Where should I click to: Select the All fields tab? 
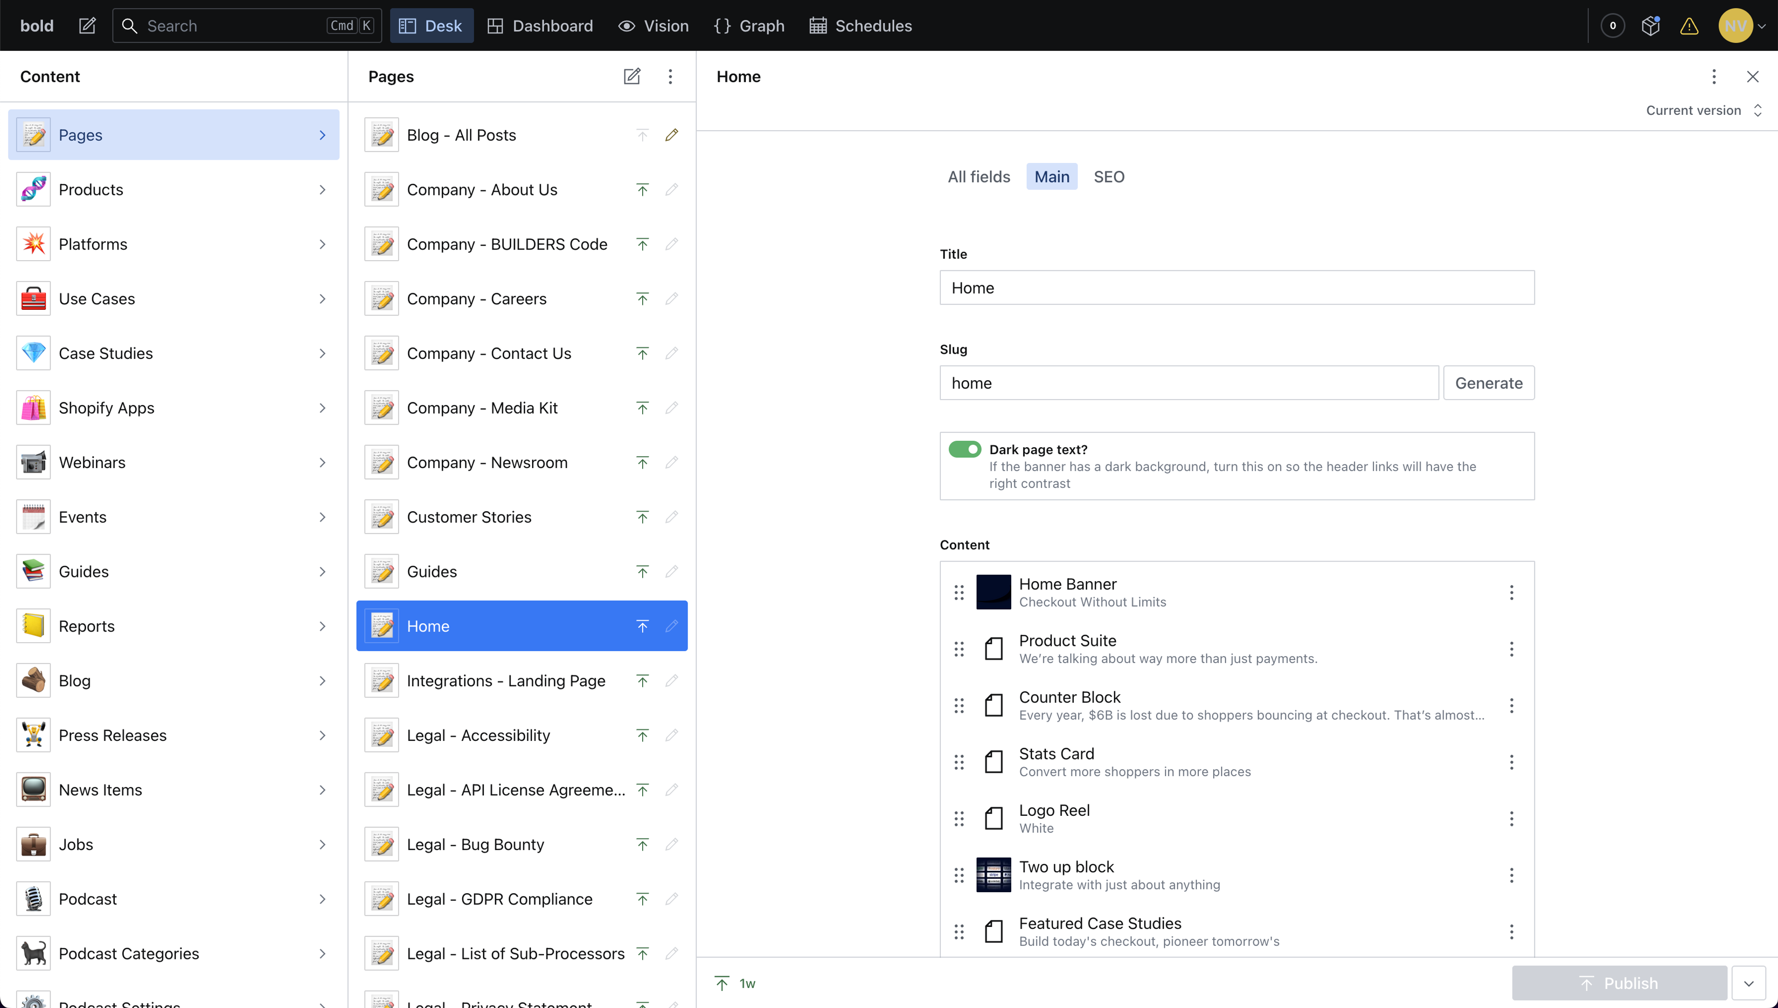[979, 176]
